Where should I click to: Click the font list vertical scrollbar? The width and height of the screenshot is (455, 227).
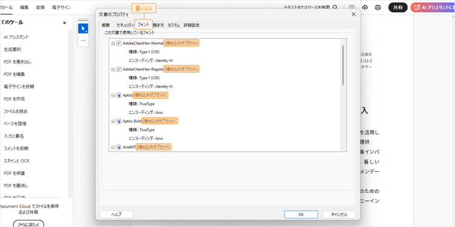click(x=343, y=65)
